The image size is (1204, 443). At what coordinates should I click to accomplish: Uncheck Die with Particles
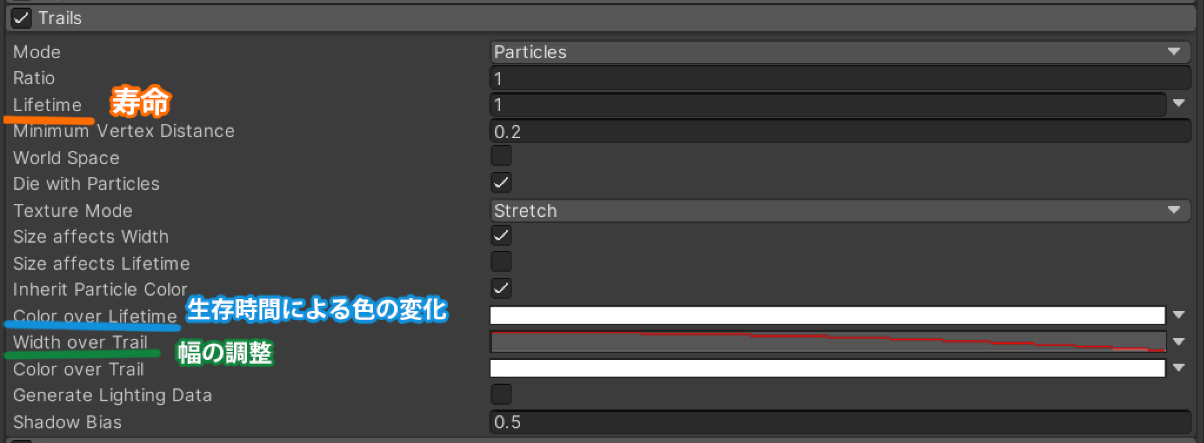[501, 183]
